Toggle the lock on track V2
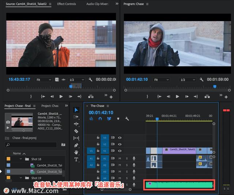 tap(98, 144)
